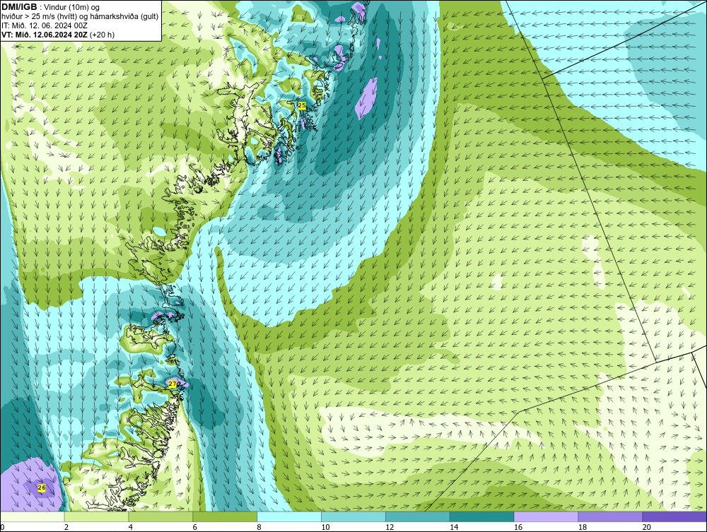Screen dimensions: 707x532
Task: Click the above 20 m/s dark purple legend swatch
Action: pyautogui.click(x=674, y=516)
